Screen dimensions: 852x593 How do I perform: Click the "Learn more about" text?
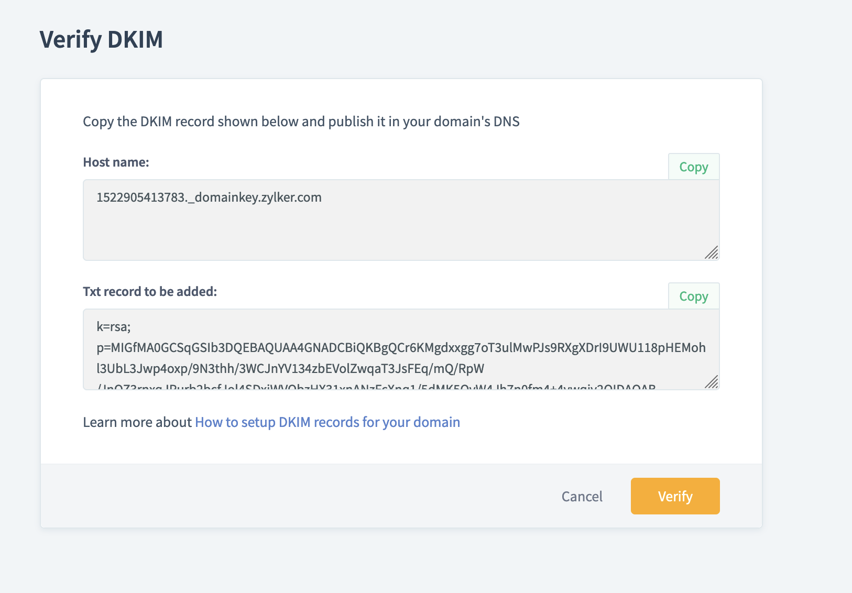coord(137,422)
